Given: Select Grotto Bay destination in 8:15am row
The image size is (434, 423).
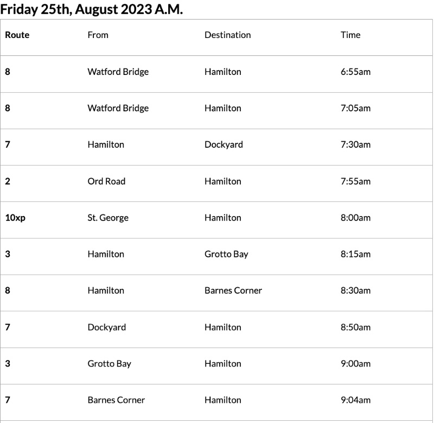Looking at the screenshot, I should pos(226,254).
